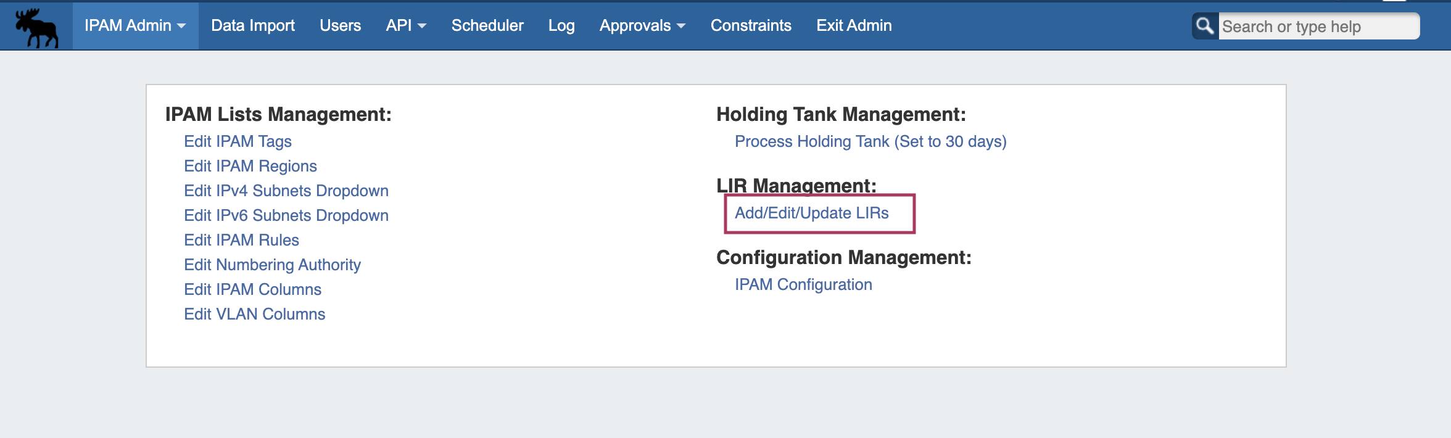
Task: Select Log in the navigation bar
Action: (561, 26)
